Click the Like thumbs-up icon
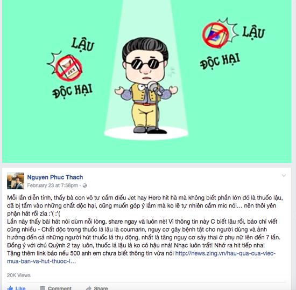This screenshot has height=290, width=296. coord(10,288)
